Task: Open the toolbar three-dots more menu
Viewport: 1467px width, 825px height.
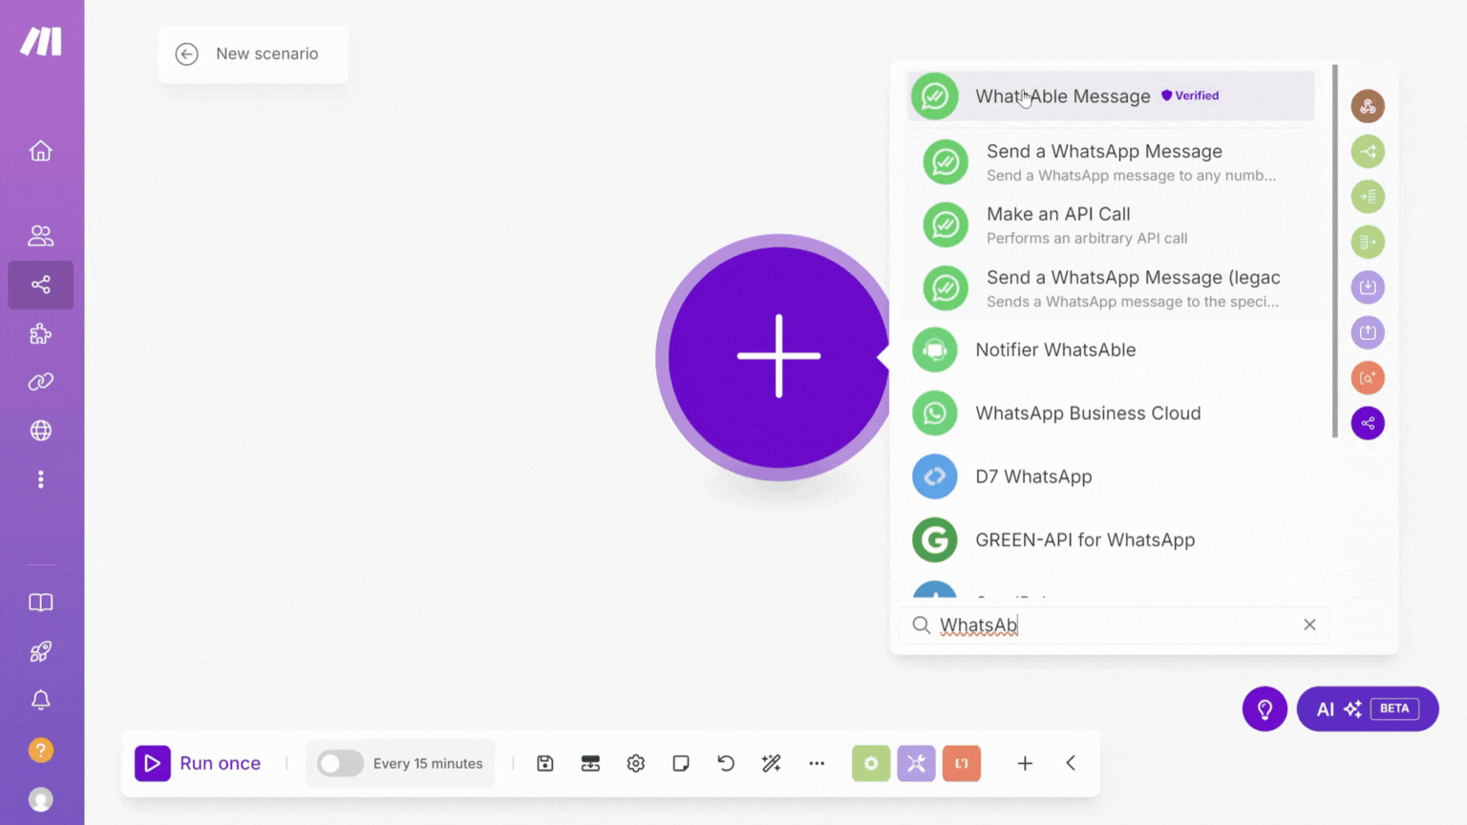Action: [x=817, y=763]
